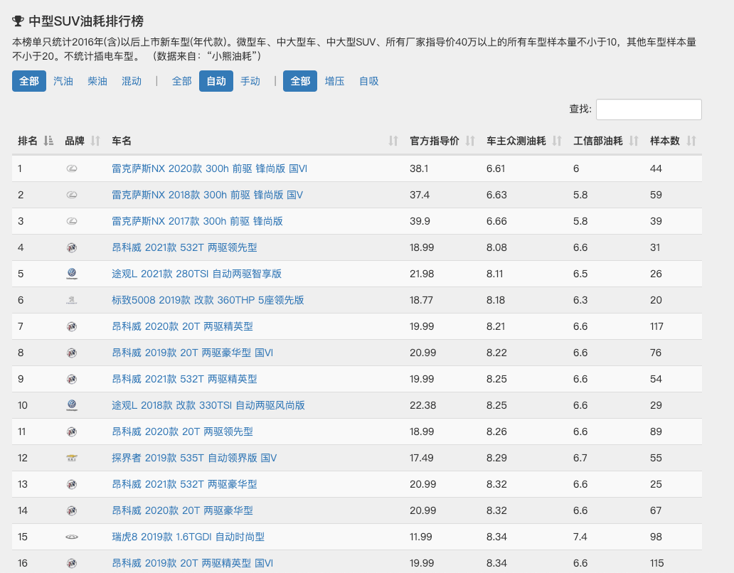Select the 全部 transmission filter
This screenshot has width=734, height=573.
point(181,81)
